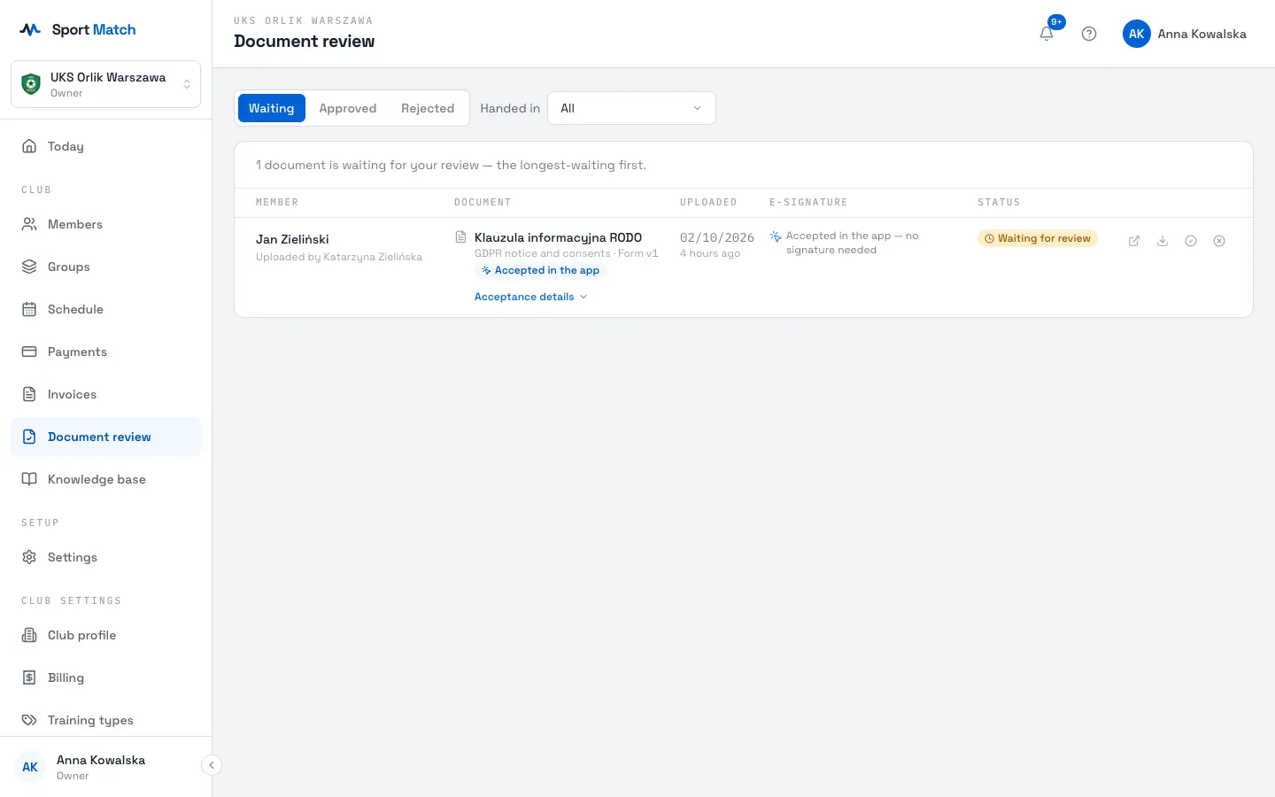Screen dimensions: 1275x797
Task: Go to Today in the sidebar
Action: pyautogui.click(x=106, y=146)
